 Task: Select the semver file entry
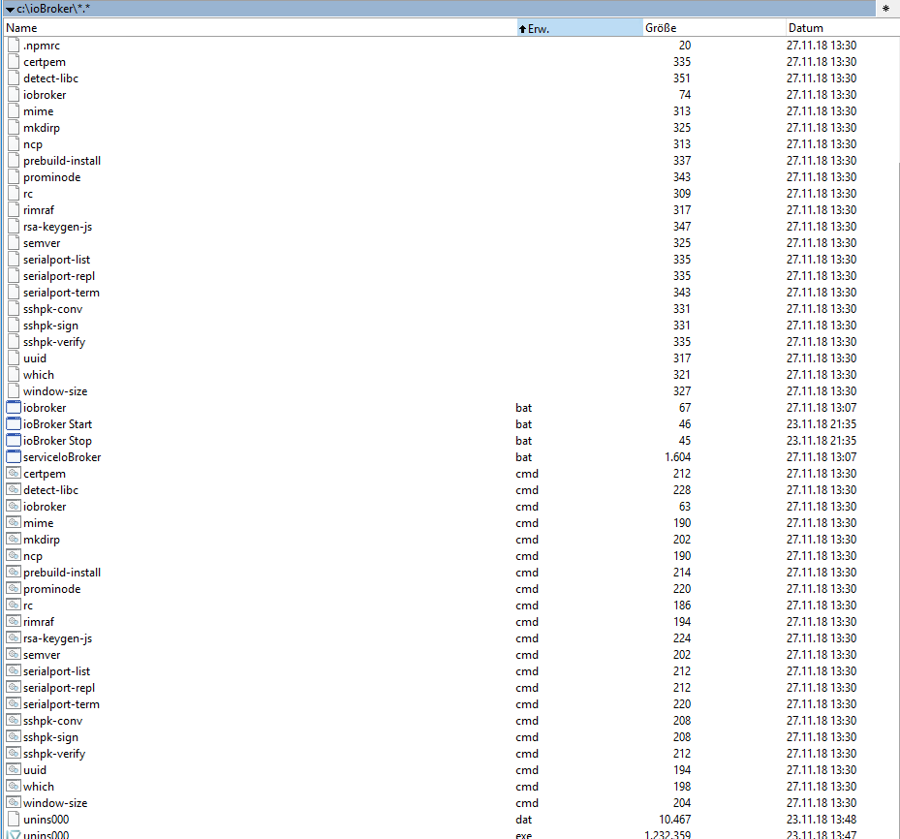43,242
